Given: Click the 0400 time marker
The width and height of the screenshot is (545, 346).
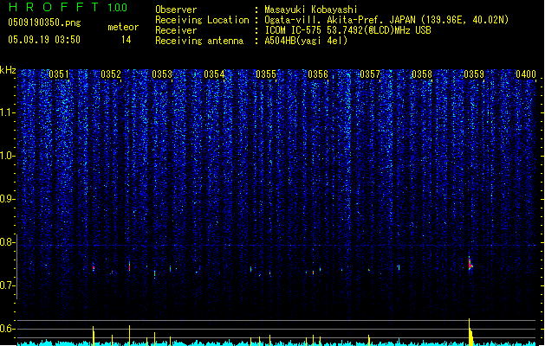Looking at the screenshot, I should [x=526, y=74].
